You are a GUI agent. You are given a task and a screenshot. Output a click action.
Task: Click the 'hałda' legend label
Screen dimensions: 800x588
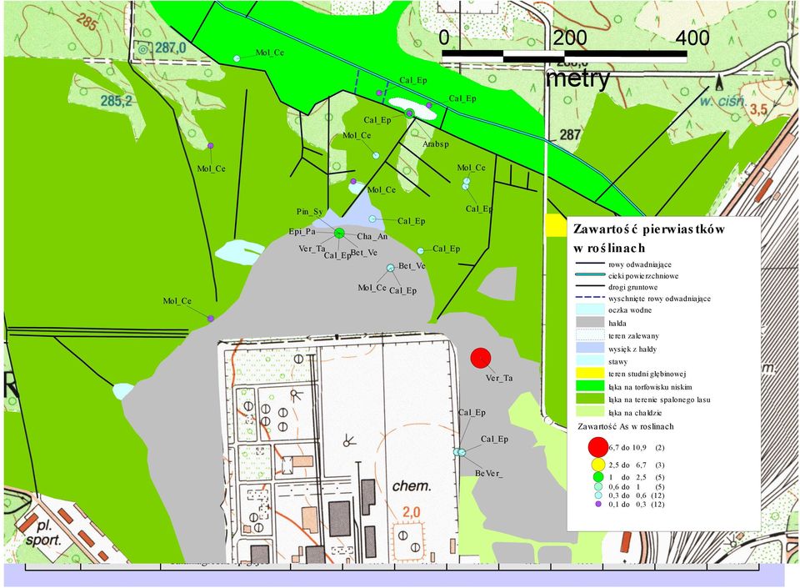[617, 323]
